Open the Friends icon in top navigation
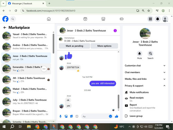This screenshot has height=130, width=173. tap(67, 19)
